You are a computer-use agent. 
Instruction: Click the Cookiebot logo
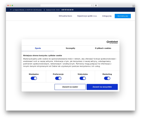point(112,42)
